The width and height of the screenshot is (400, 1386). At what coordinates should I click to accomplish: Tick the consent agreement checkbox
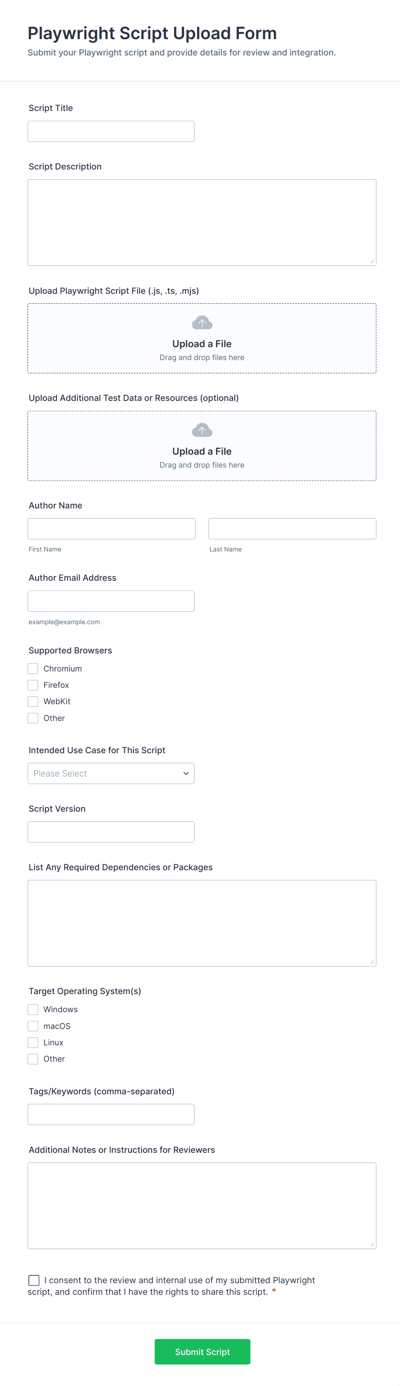(x=34, y=1280)
